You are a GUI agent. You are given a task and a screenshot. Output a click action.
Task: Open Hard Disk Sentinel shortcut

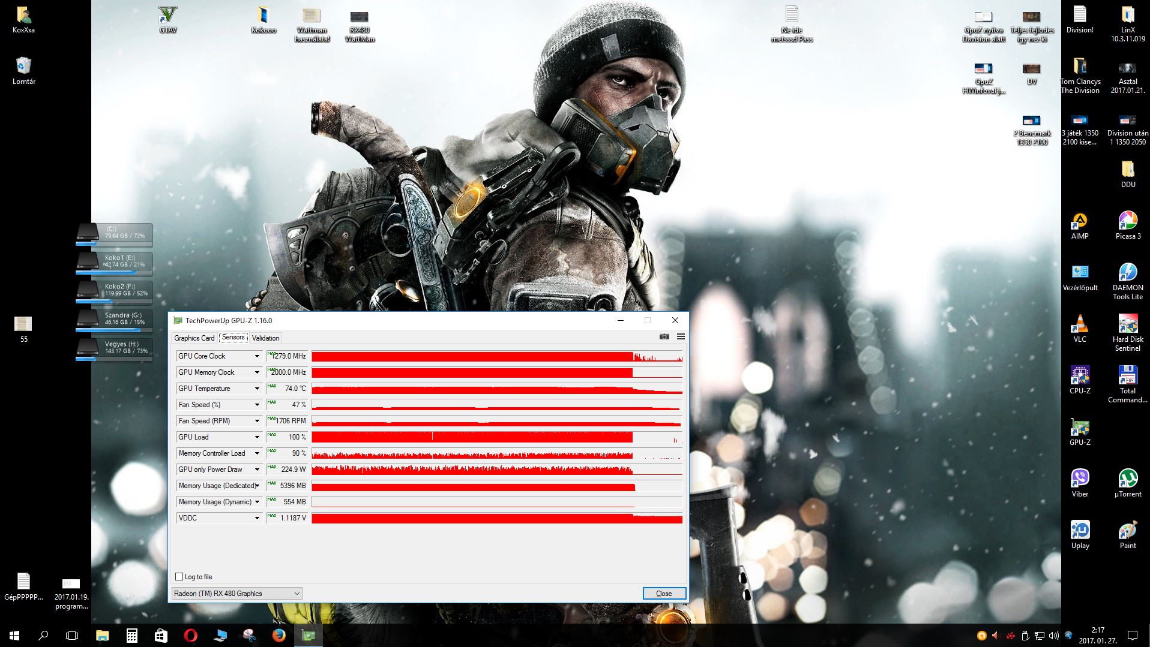pyautogui.click(x=1128, y=333)
